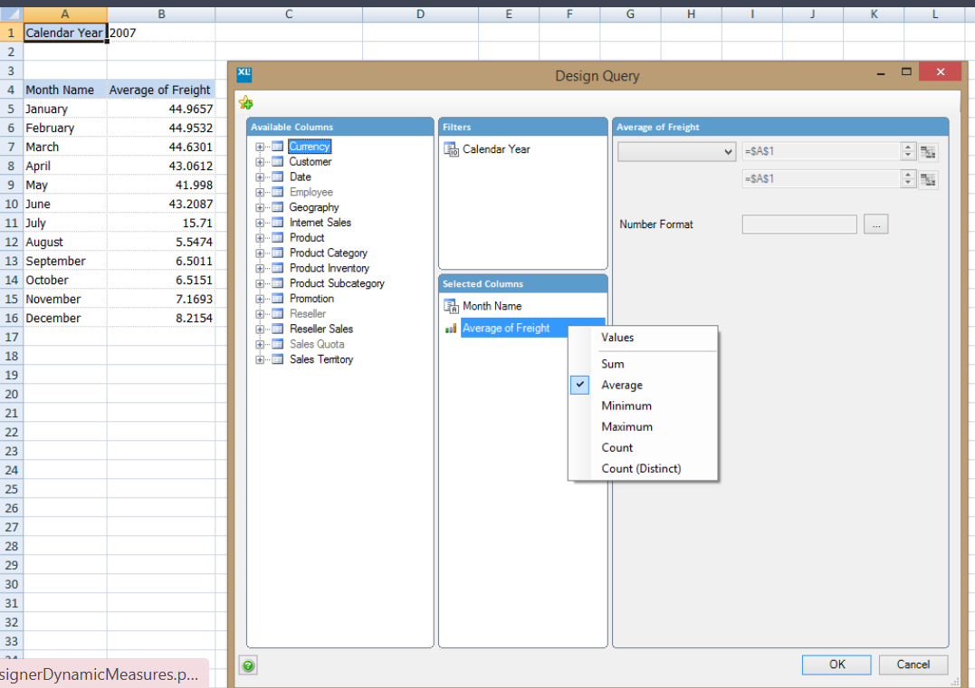Click the Currency table icon in Available Columns

click(x=279, y=146)
